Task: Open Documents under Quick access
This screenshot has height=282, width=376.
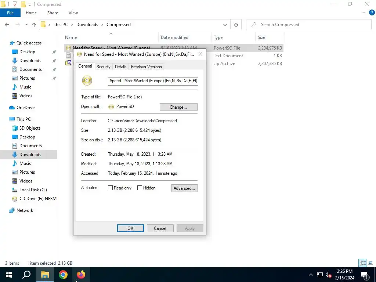Action: [x=30, y=69]
